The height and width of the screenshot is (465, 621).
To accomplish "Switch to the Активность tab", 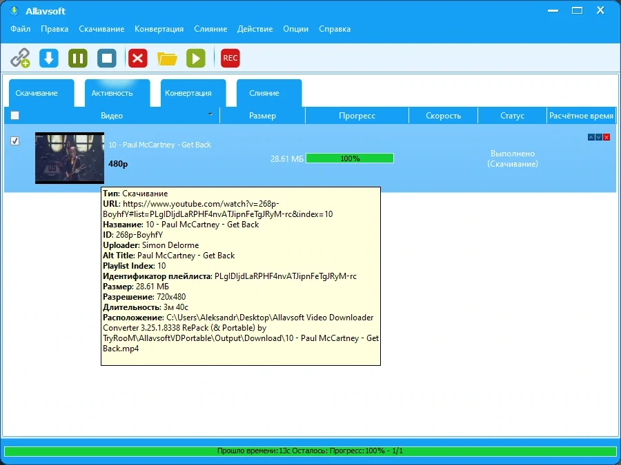I will point(117,93).
